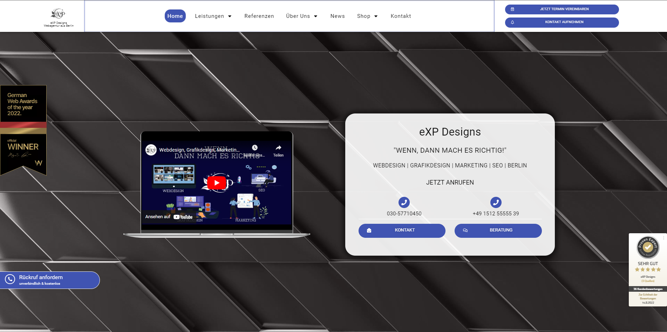Click the channel avatar in the video
This screenshot has width=667, height=332.
[151, 150]
